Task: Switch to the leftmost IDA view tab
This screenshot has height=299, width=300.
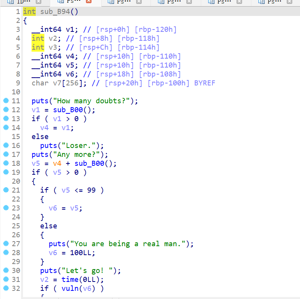Action: click(23, 2)
